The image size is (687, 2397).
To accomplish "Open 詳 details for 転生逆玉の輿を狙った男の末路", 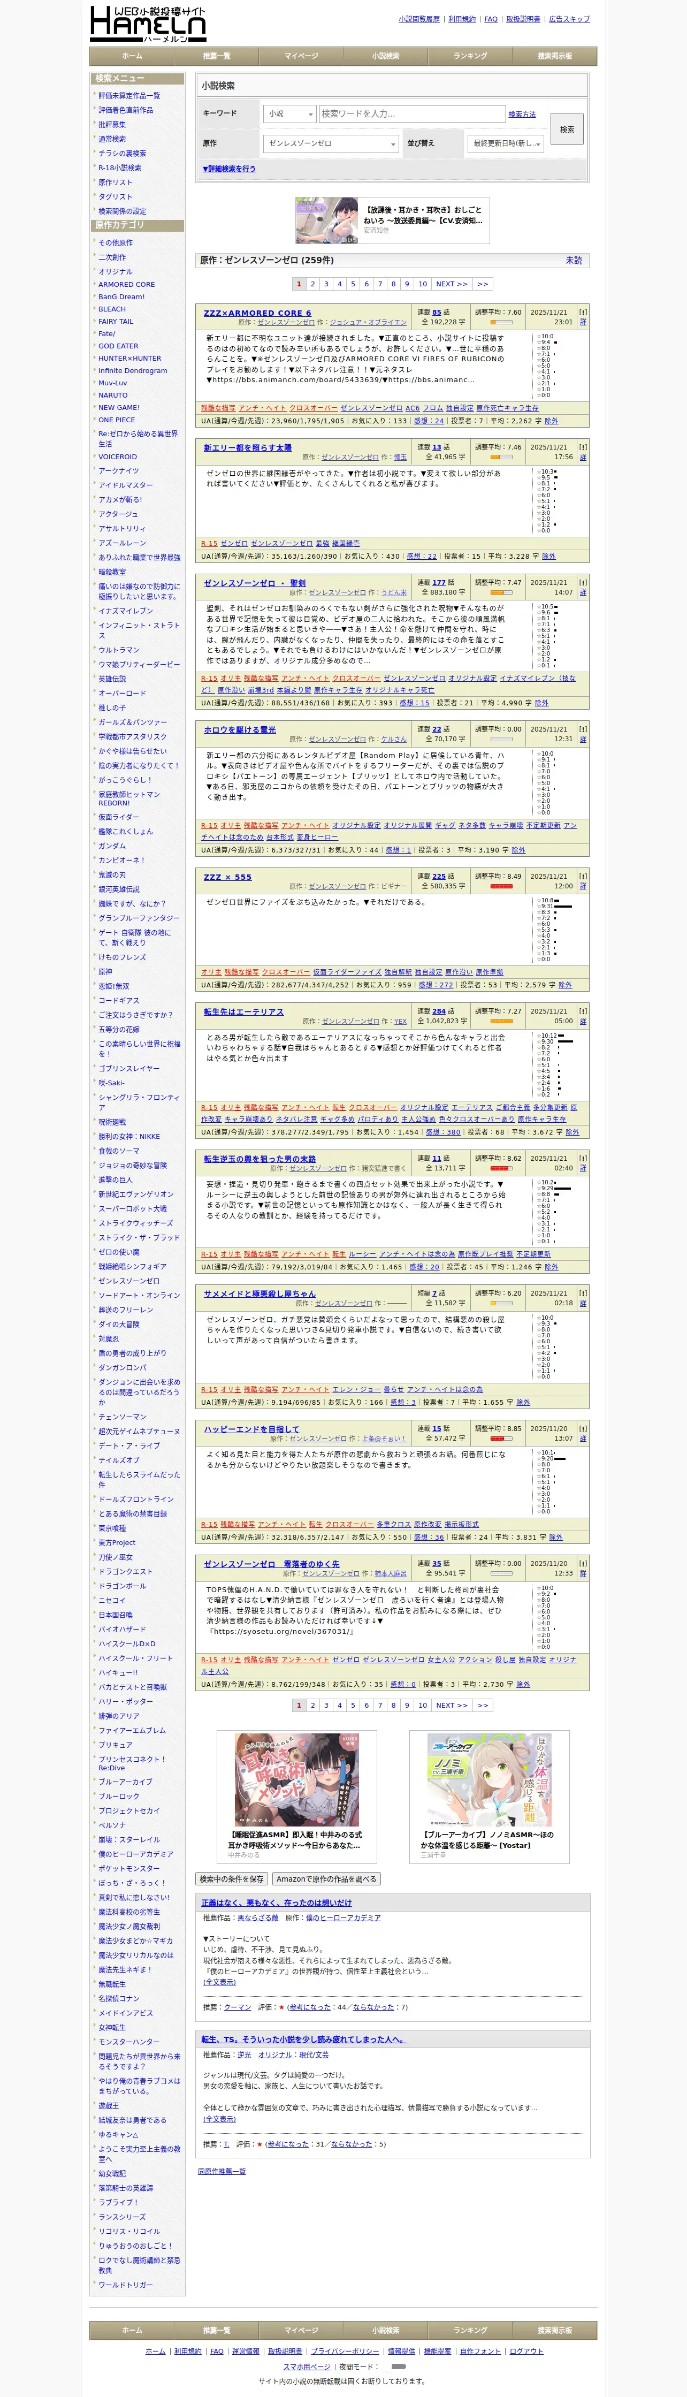I will click(583, 1168).
